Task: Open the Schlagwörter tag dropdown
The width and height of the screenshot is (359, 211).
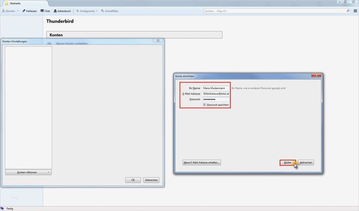Action: click(87, 11)
